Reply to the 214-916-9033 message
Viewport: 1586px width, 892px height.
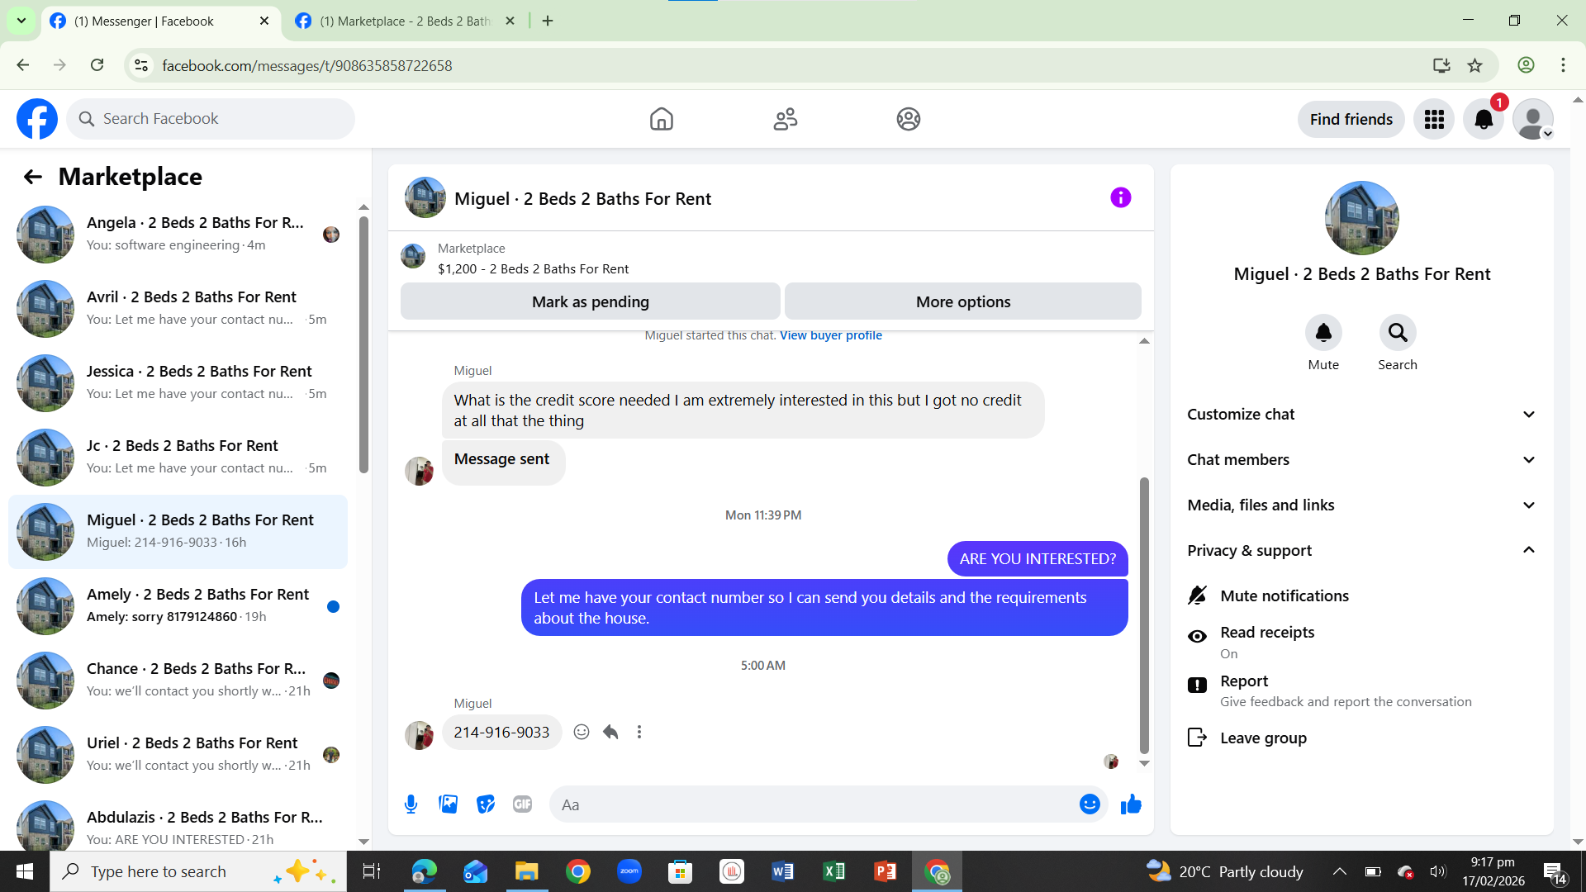[610, 732]
